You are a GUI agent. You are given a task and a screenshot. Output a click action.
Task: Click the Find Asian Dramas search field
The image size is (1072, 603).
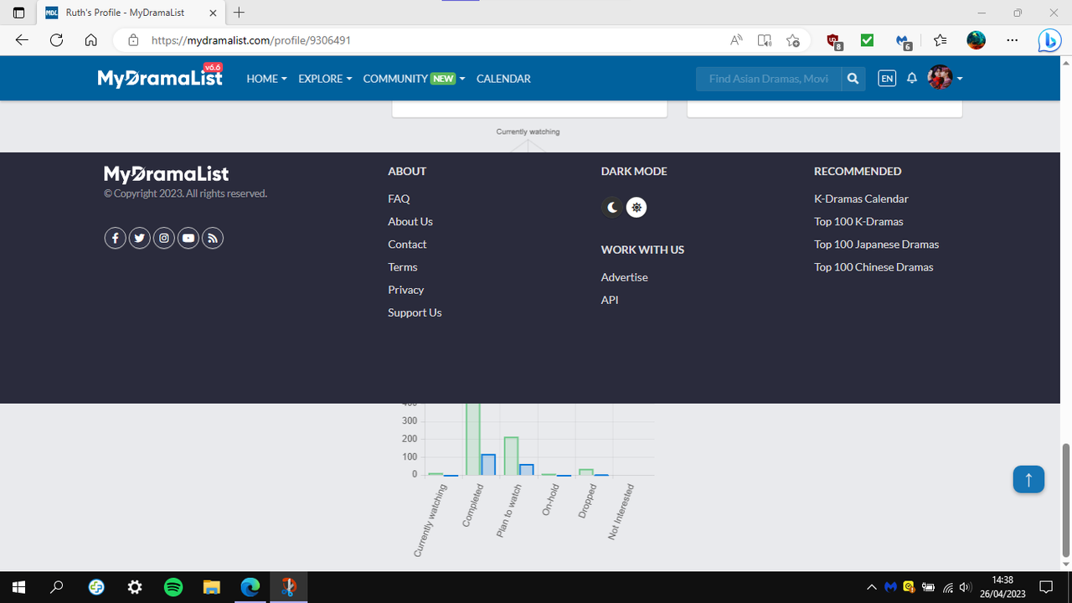(769, 79)
